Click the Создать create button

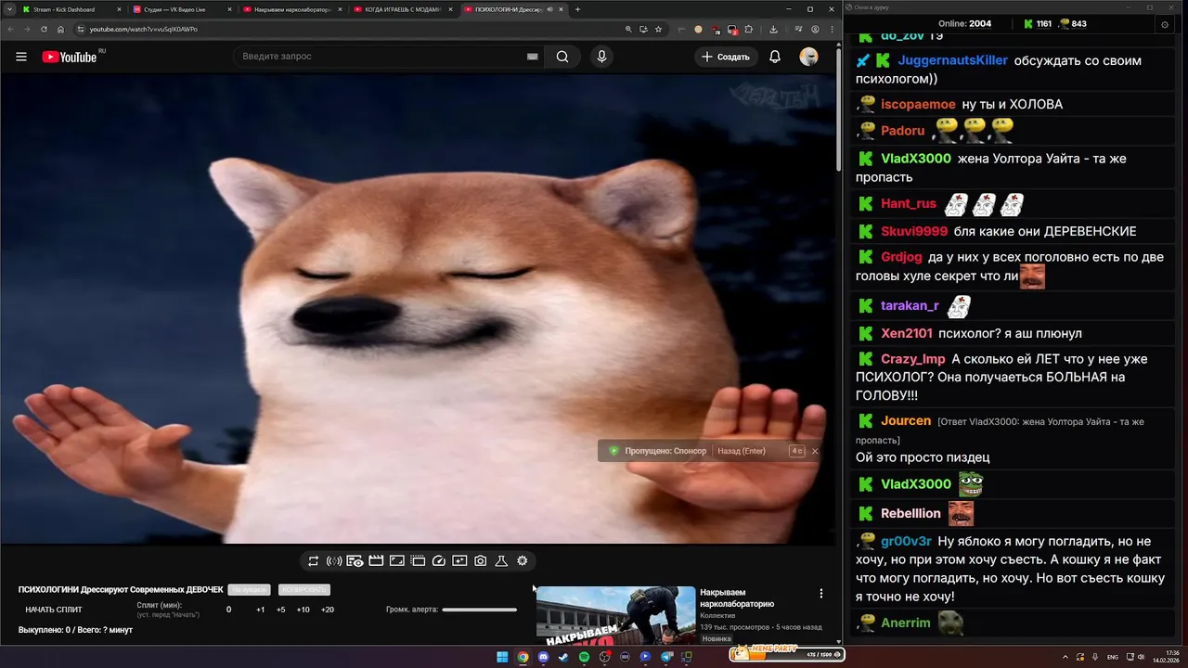pos(726,57)
